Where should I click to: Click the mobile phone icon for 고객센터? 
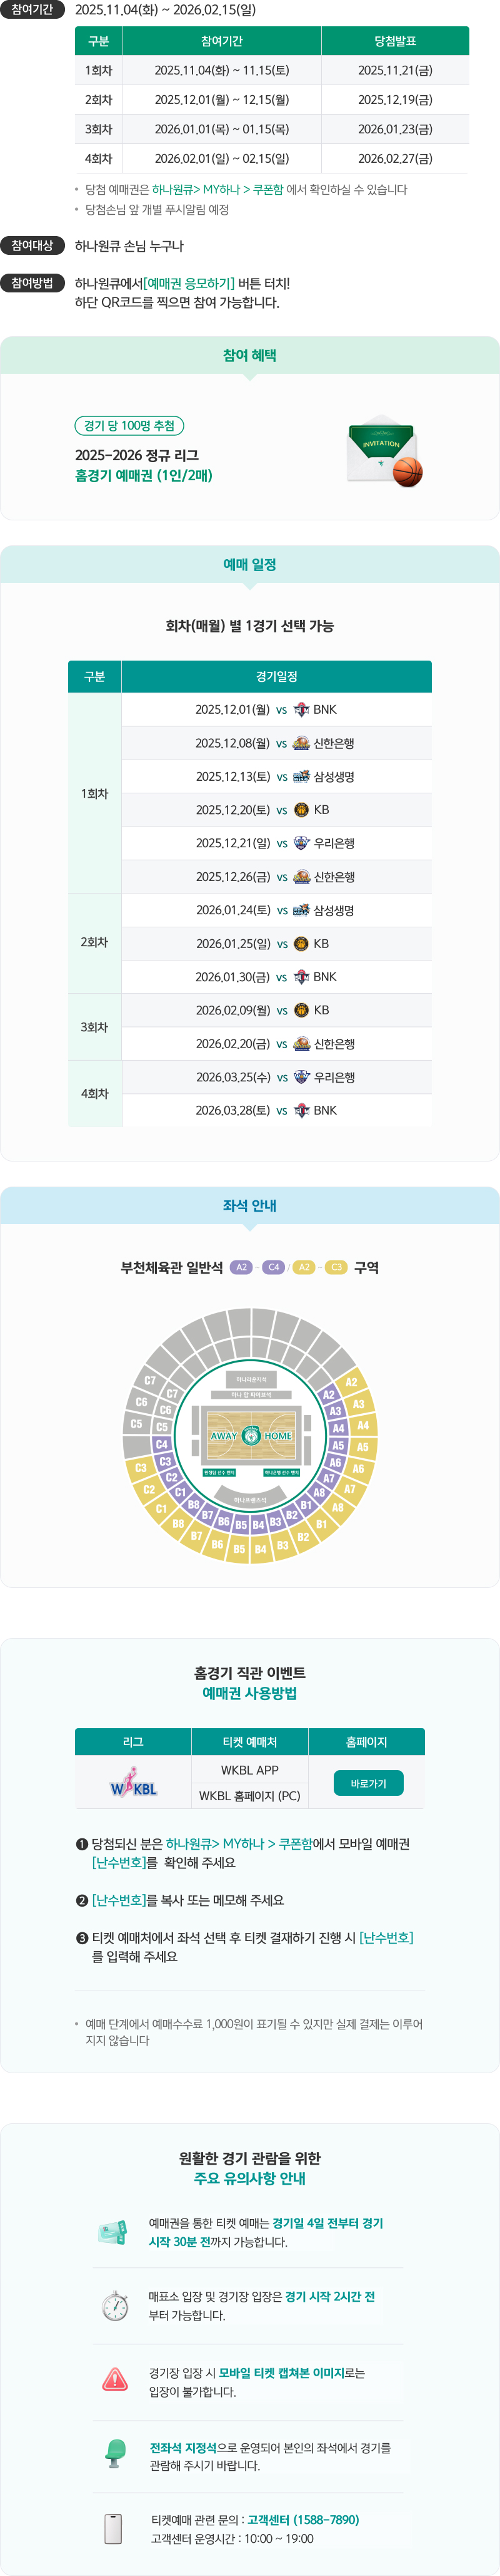pyautogui.click(x=114, y=2528)
